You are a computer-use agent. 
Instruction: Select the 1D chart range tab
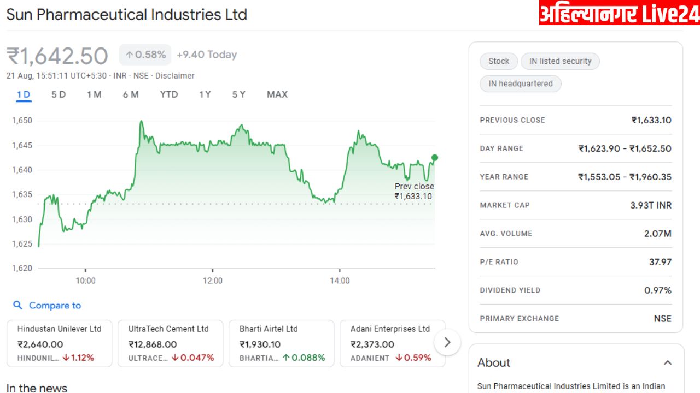(24, 94)
